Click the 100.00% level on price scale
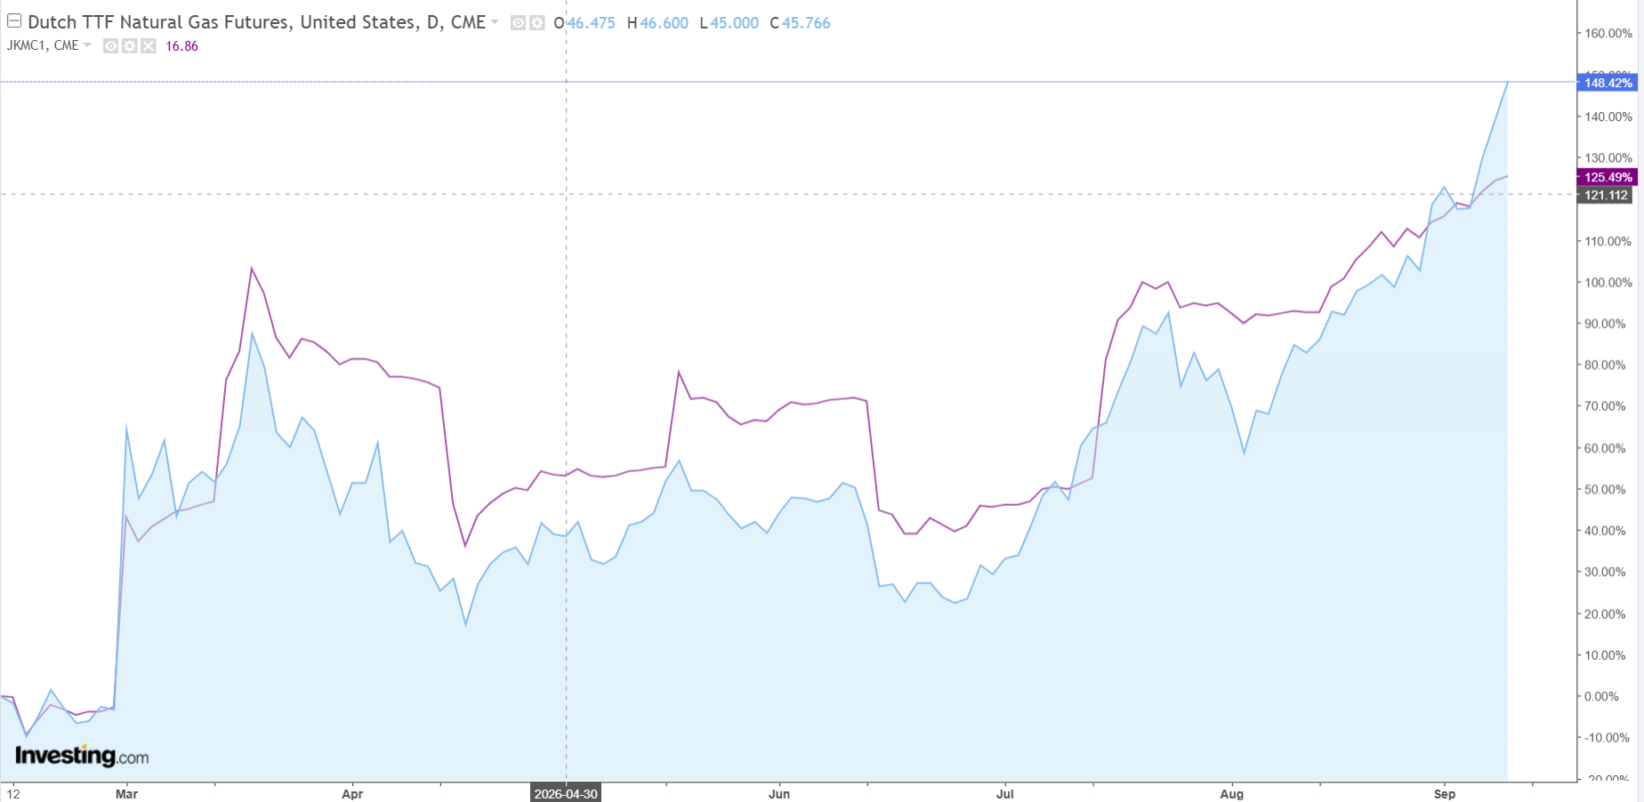 1608,283
